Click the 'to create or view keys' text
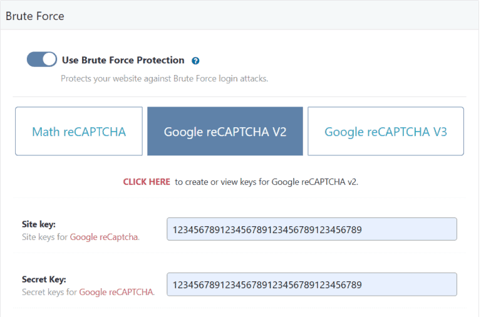This screenshot has width=481, height=317. coord(266,182)
